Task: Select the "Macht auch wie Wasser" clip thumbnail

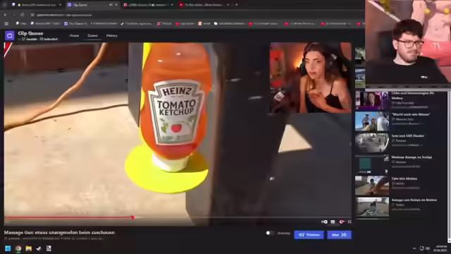Action: click(x=372, y=121)
